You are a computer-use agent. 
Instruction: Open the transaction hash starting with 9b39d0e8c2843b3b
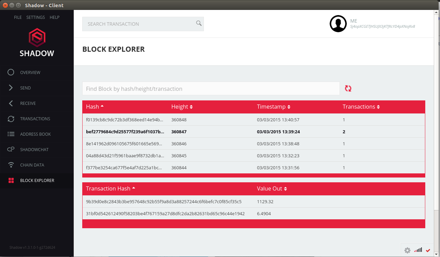pos(164,201)
